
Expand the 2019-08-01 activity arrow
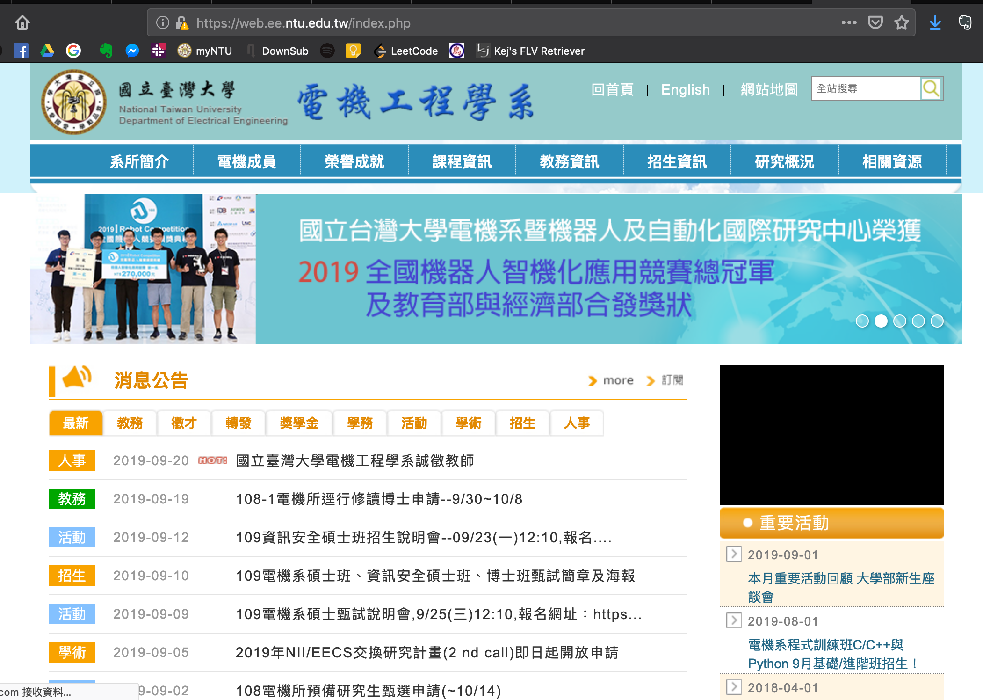click(734, 620)
